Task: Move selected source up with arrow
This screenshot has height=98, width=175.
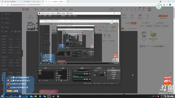Action: 64,81
